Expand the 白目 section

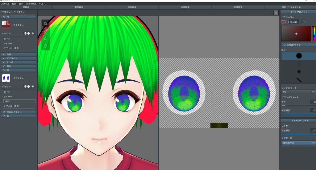point(18,54)
